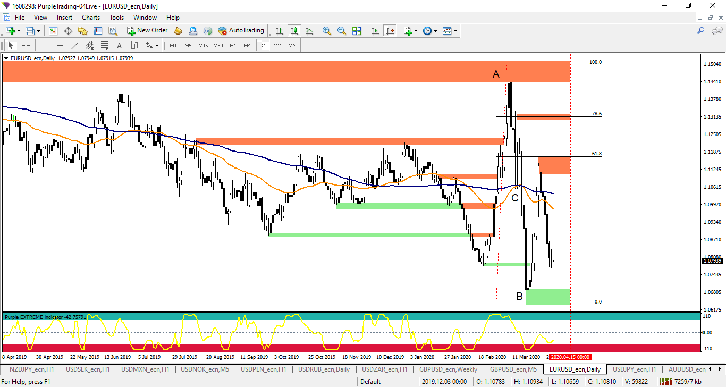Image resolution: width=726 pixels, height=387 pixels.
Task: Select the Text tool marked A
Action: click(119, 45)
